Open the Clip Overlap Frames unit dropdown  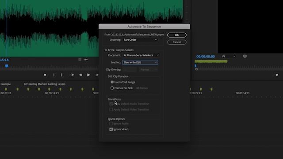point(149,70)
